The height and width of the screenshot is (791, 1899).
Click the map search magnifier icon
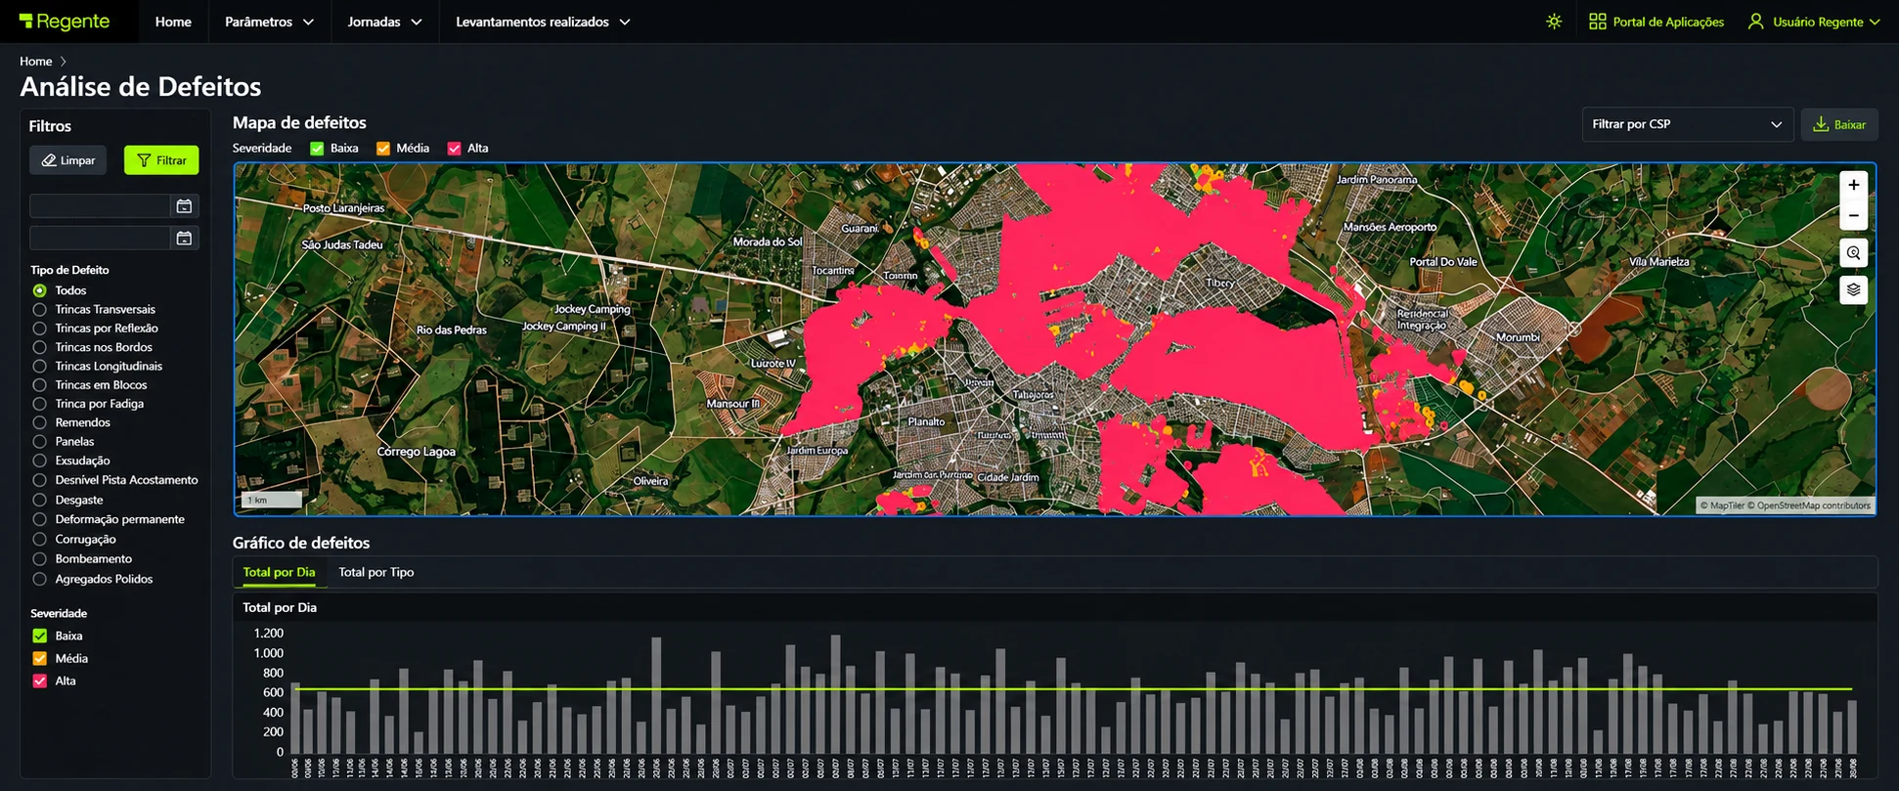tap(1853, 253)
